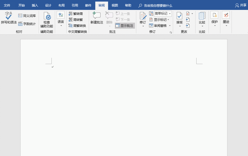Switch to 引用 tab
The image size is (248, 156).
tap(75, 5)
